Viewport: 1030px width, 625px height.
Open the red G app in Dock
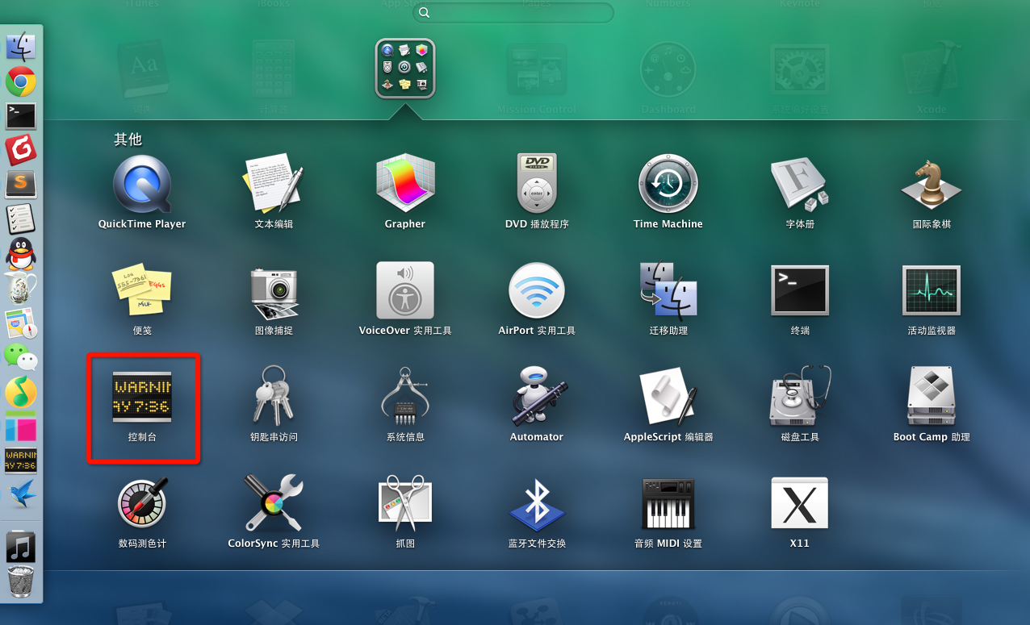click(21, 149)
